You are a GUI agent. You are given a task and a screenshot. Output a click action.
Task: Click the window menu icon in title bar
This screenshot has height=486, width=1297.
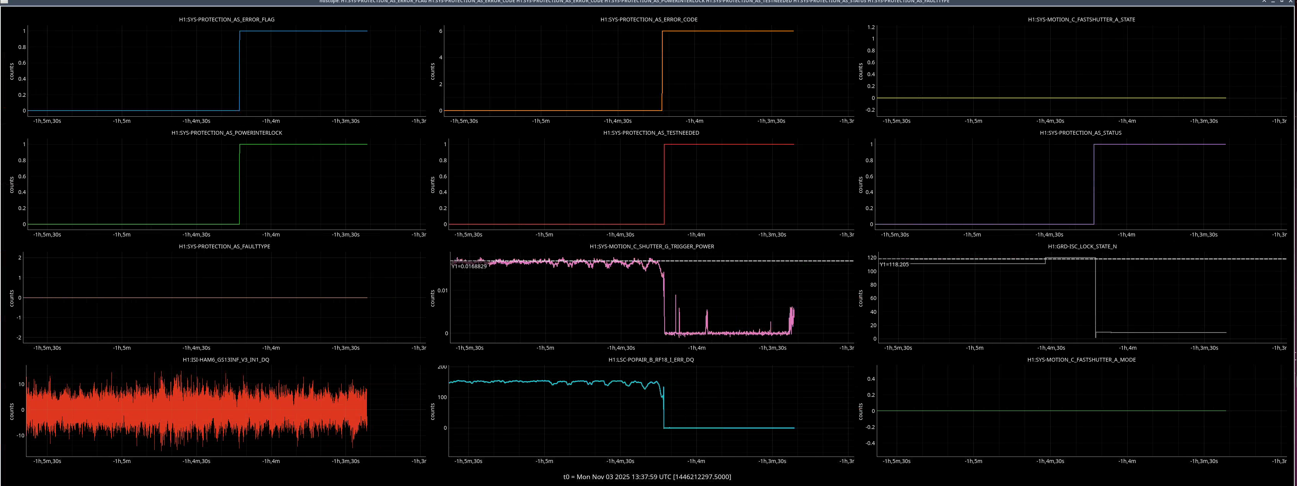pos(4,2)
